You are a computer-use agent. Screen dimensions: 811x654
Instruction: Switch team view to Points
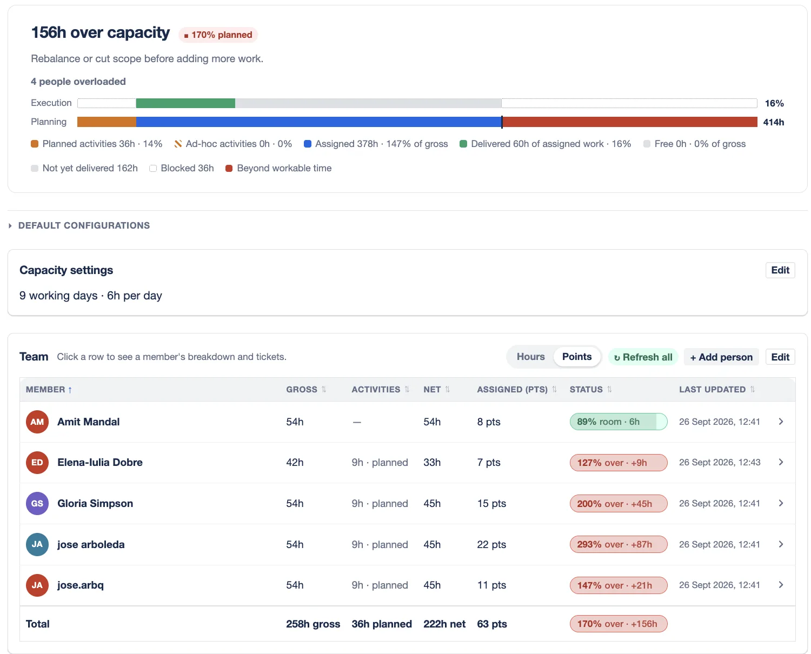click(577, 357)
